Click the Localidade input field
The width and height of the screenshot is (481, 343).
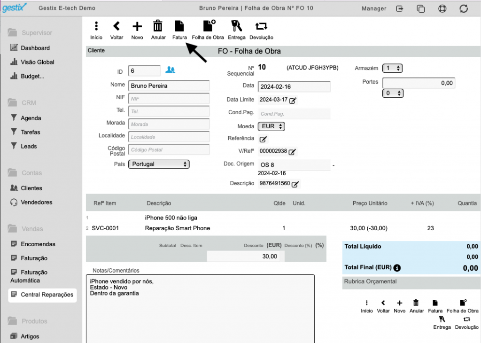(x=169, y=137)
